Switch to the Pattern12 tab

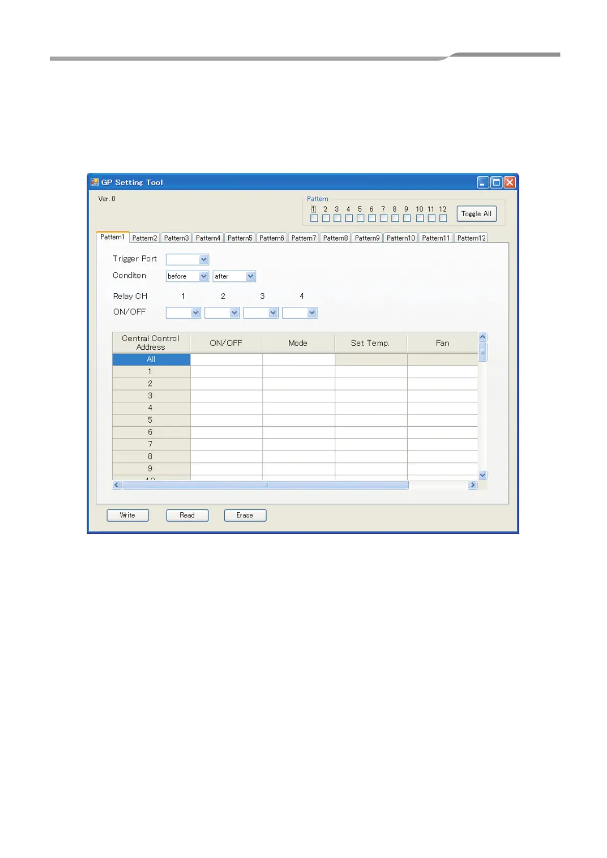click(x=471, y=238)
